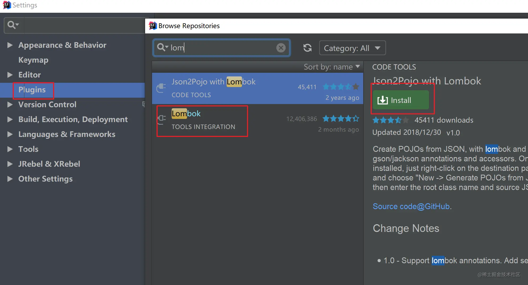The image size is (528, 285).
Task: Click the IntelliJ logo in the Settings title
Action: click(7, 5)
